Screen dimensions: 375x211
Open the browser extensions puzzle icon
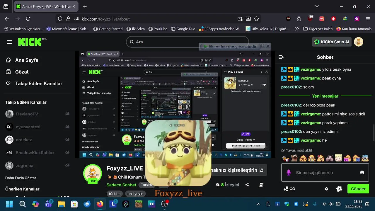click(299, 19)
